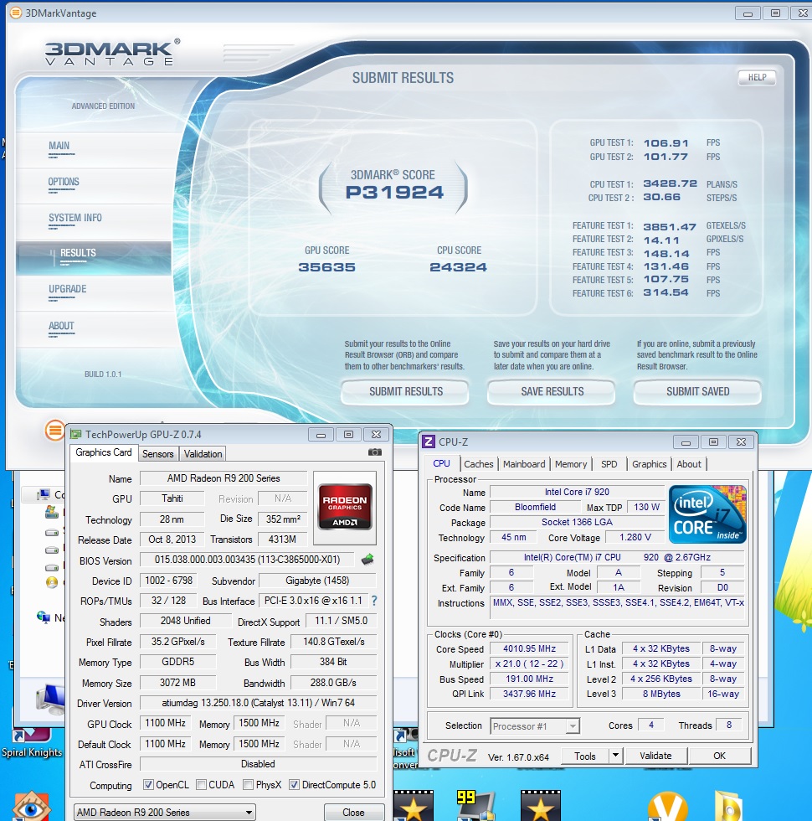Click the Core Speed value 4010.95 MHz
Screen dimensions: 812x821
coord(529,648)
